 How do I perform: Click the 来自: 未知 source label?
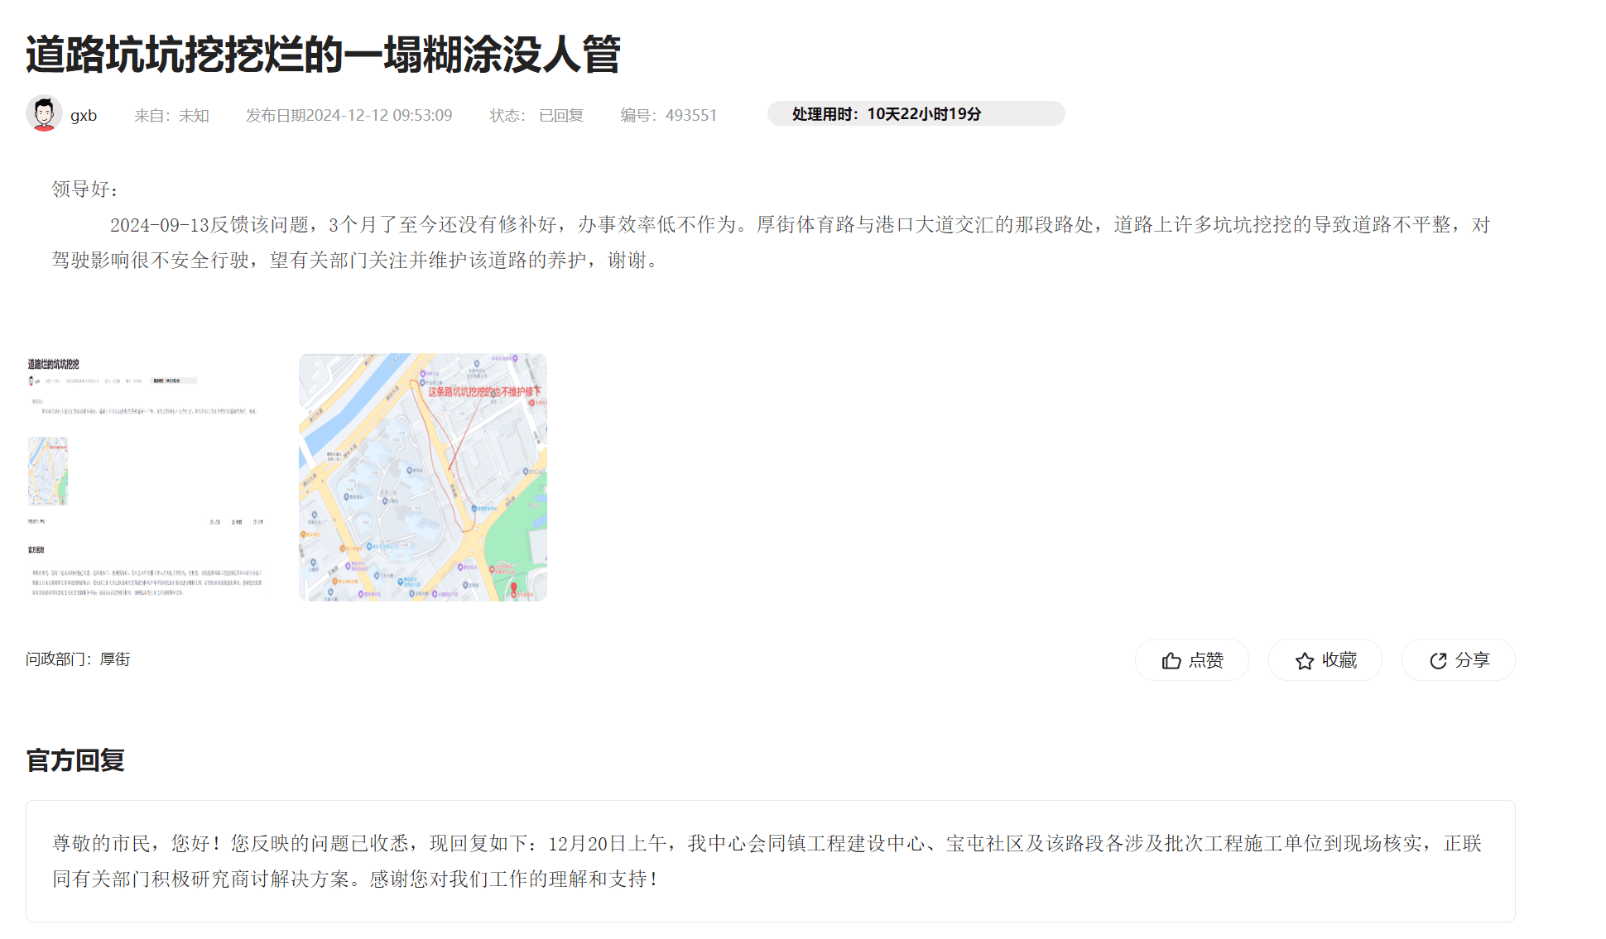tap(171, 115)
